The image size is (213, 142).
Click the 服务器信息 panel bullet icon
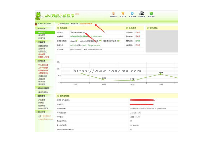point(58,95)
